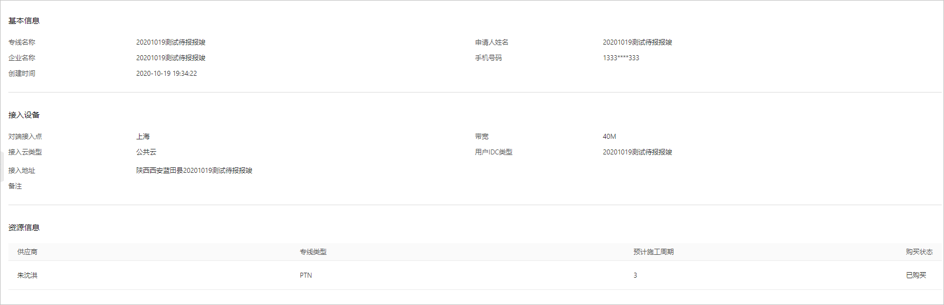Click the 资源信息 section heading
This screenshot has height=305, width=944.
pos(24,228)
